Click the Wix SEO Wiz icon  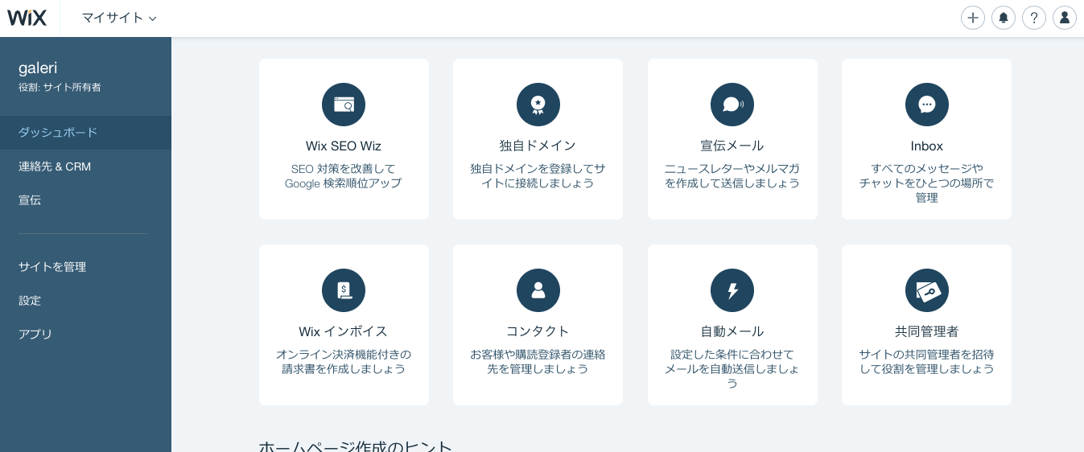(x=344, y=105)
